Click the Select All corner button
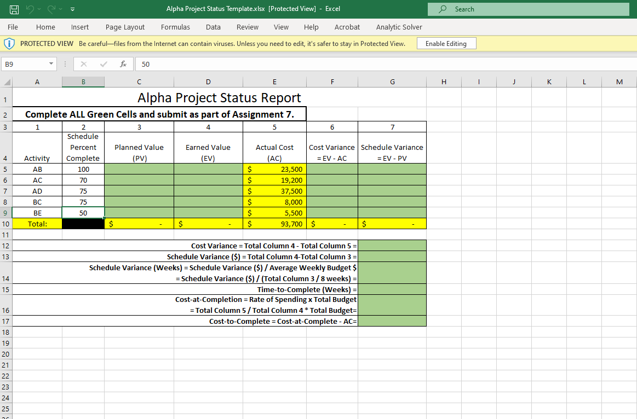Viewport: 637px width, 419px height. [6, 82]
